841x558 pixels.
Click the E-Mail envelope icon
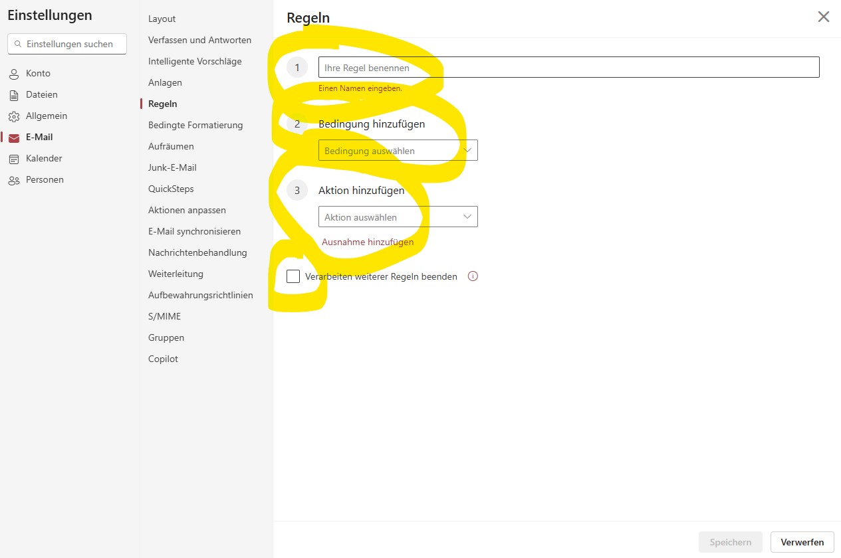point(14,138)
